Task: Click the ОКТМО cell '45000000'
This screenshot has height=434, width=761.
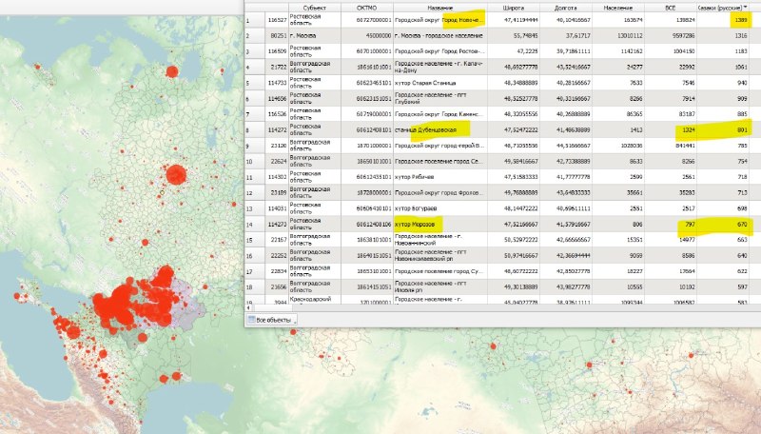Action: pos(367,36)
